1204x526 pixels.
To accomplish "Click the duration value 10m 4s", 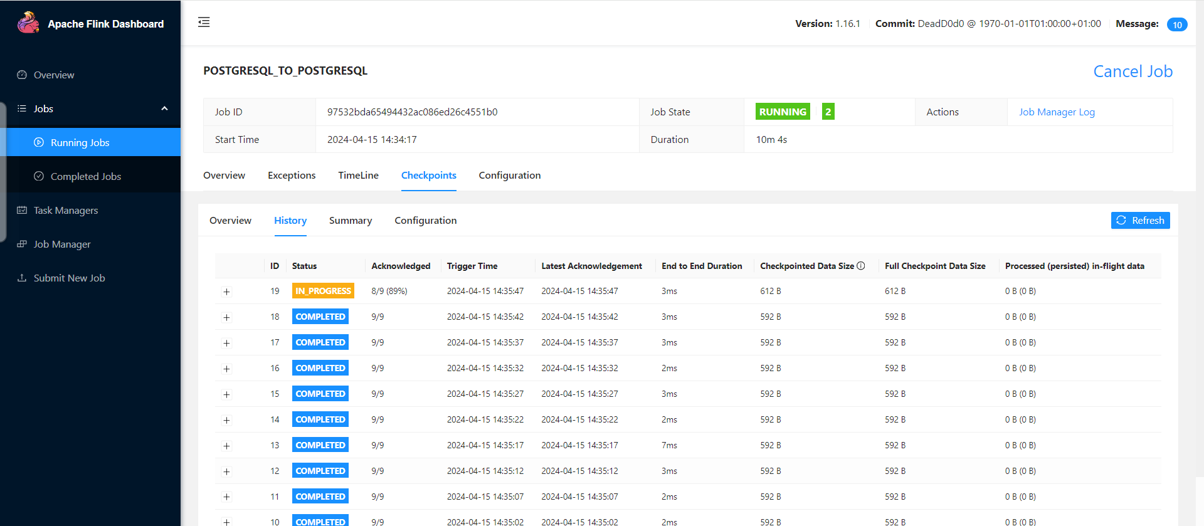I will tap(771, 140).
